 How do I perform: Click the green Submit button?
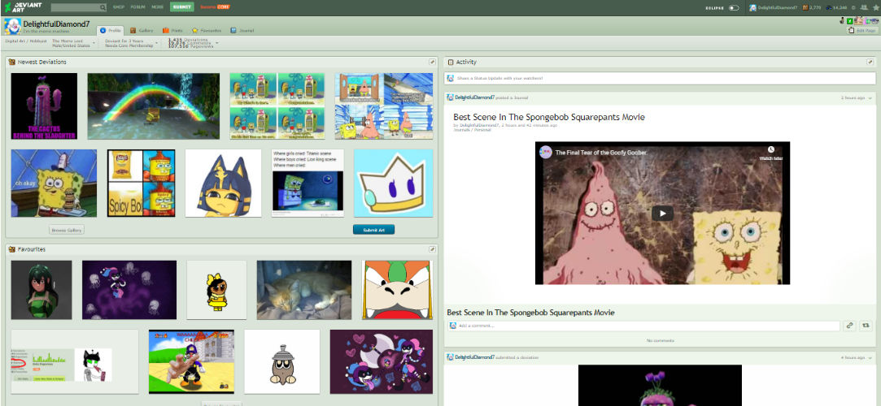(x=182, y=7)
